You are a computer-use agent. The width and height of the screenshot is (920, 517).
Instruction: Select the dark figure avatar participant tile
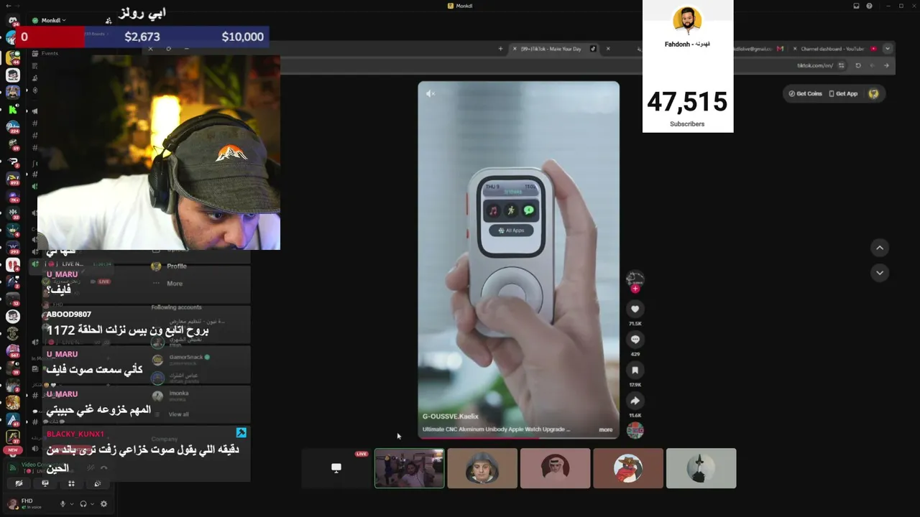tap(701, 468)
